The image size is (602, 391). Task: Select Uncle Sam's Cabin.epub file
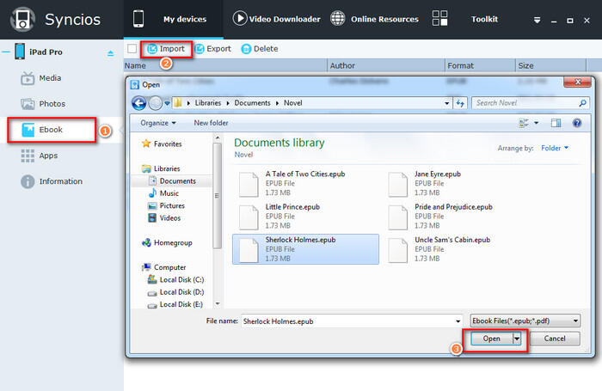[454, 249]
